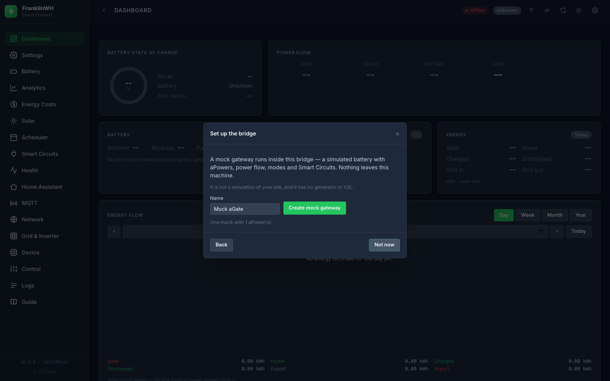This screenshot has width=610, height=381.
Task: Click the back chevron beside Dashboard title
Action: click(104, 11)
